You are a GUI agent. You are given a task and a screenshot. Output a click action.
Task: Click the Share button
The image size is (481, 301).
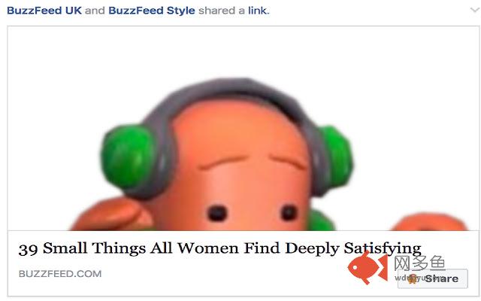[x=433, y=278]
